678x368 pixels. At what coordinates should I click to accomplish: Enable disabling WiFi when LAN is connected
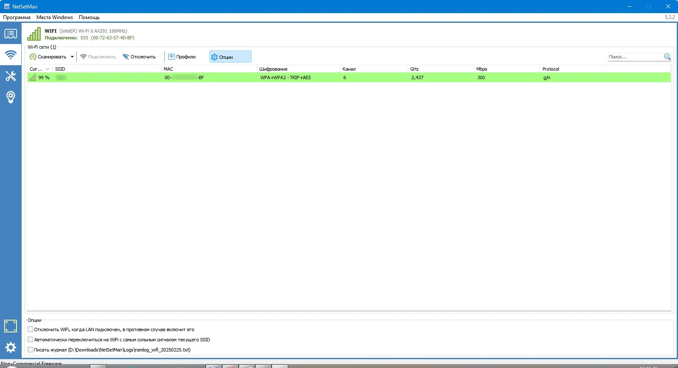[30, 329]
